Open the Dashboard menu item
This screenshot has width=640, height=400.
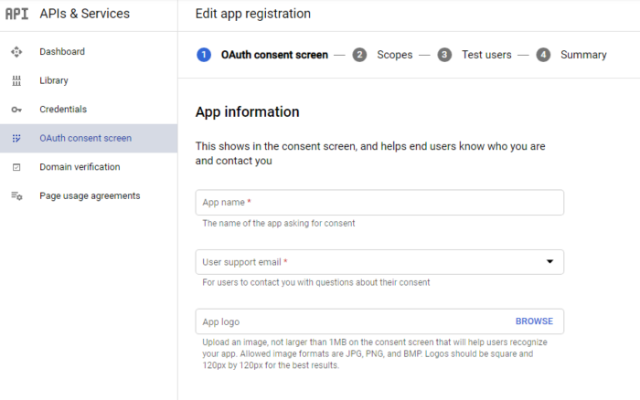pyautogui.click(x=89, y=52)
